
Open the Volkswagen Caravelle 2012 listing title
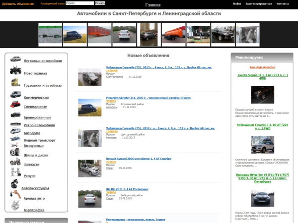(160, 128)
